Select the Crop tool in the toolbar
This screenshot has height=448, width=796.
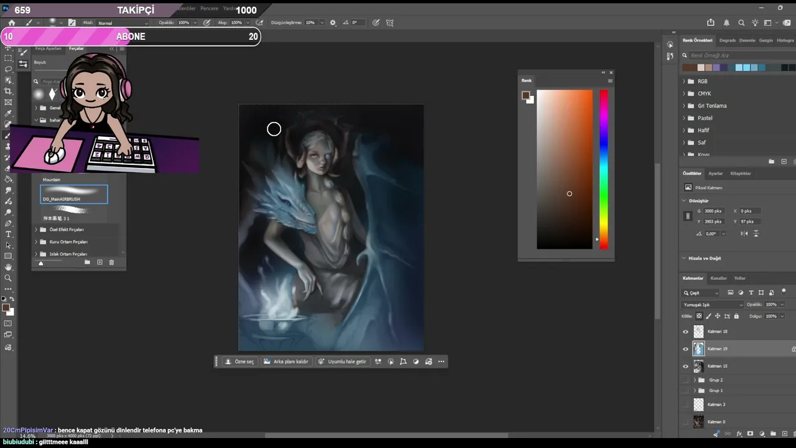tap(8, 91)
